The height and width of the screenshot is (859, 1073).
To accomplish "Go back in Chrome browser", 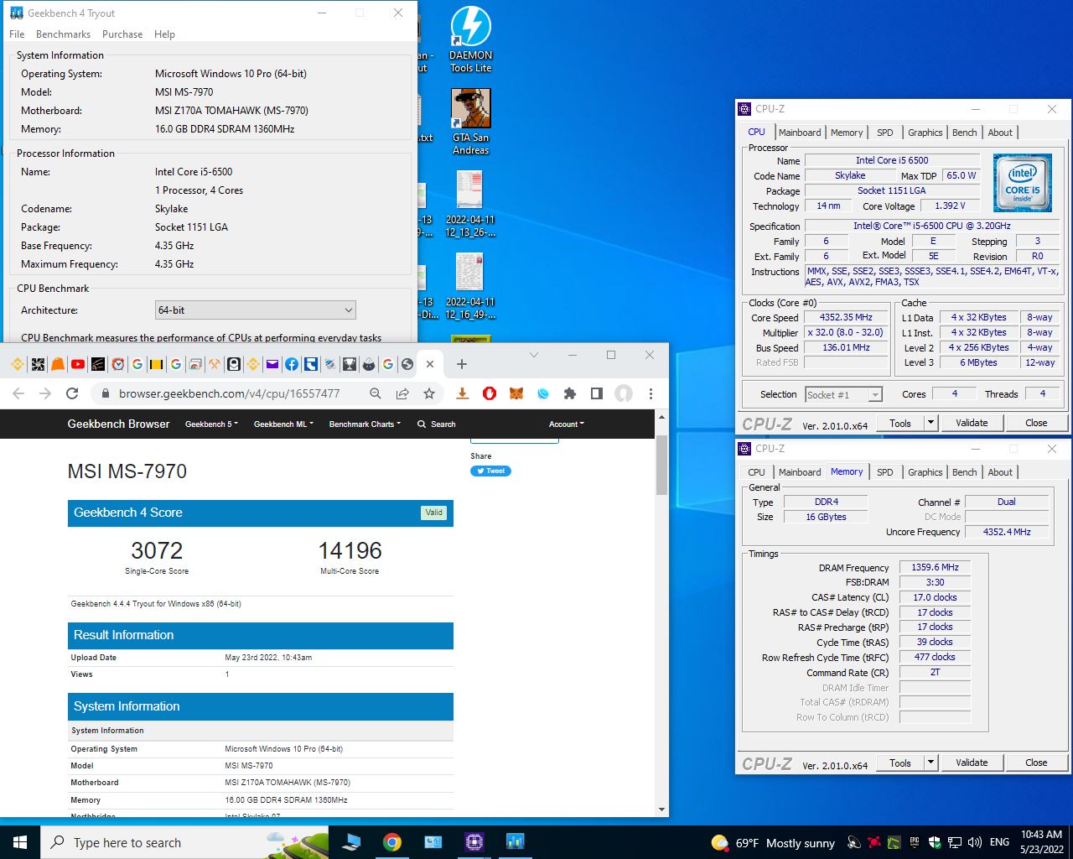I will click(18, 393).
